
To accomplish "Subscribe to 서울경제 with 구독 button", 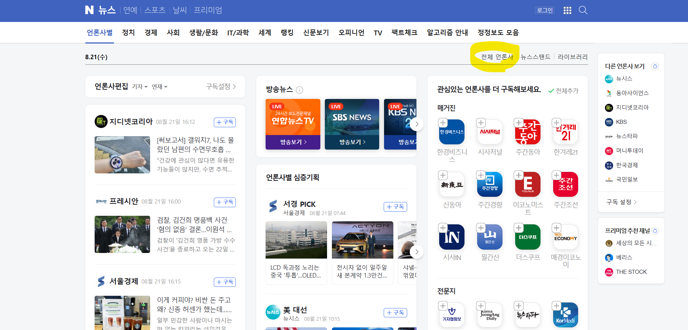I will tap(225, 282).
